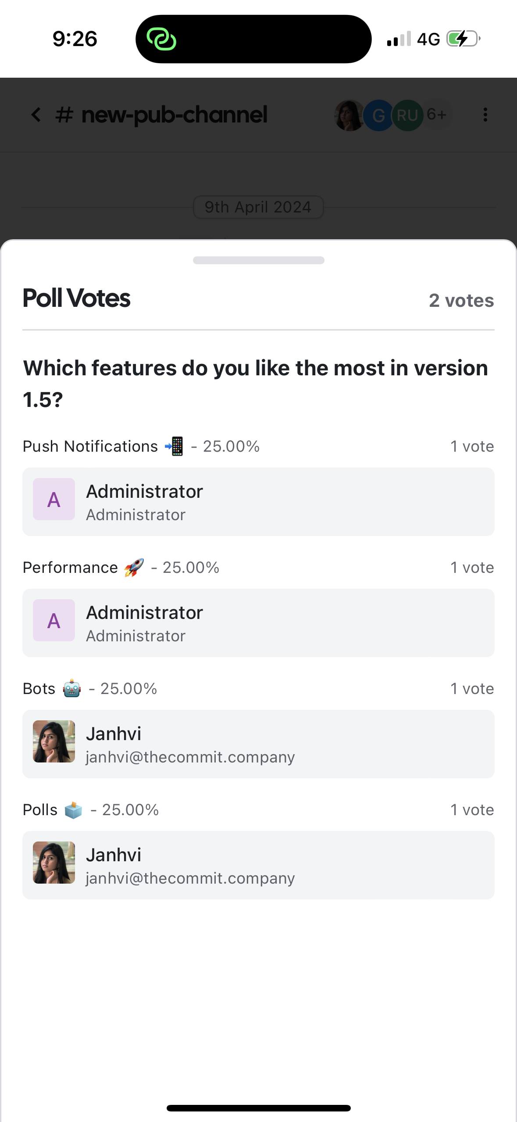The width and height of the screenshot is (517, 1122).
Task: Tap Janhvi's profile photo under Polls
Action: 54,863
